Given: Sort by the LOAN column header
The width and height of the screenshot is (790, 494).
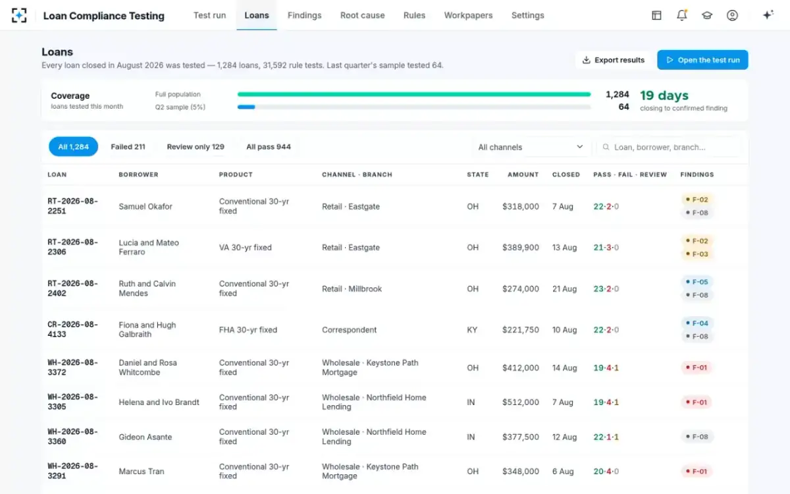Looking at the screenshot, I should [x=57, y=175].
